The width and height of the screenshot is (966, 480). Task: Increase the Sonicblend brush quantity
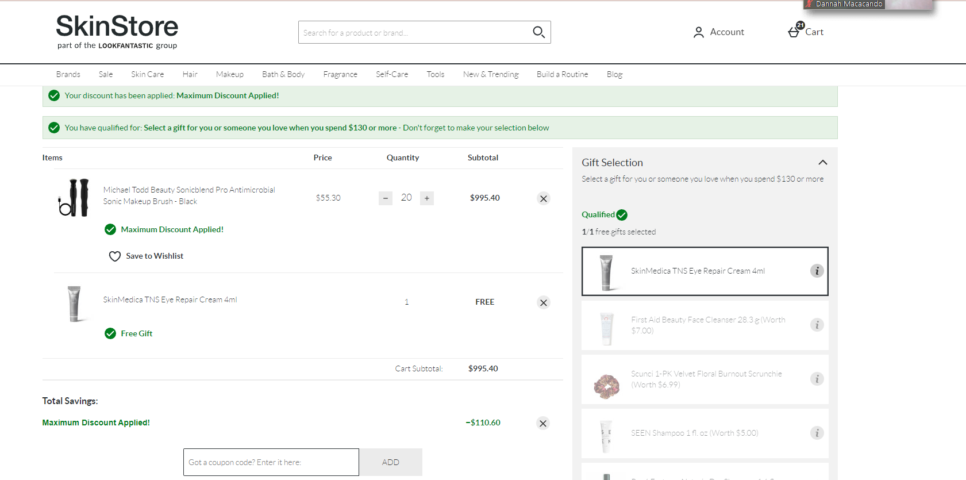click(x=427, y=198)
